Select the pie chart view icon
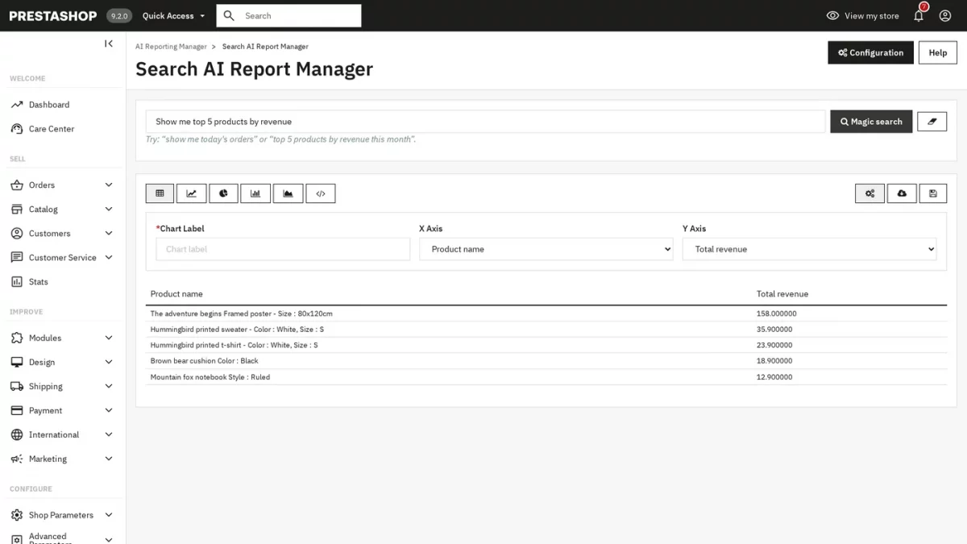The image size is (967, 544). [x=223, y=193]
